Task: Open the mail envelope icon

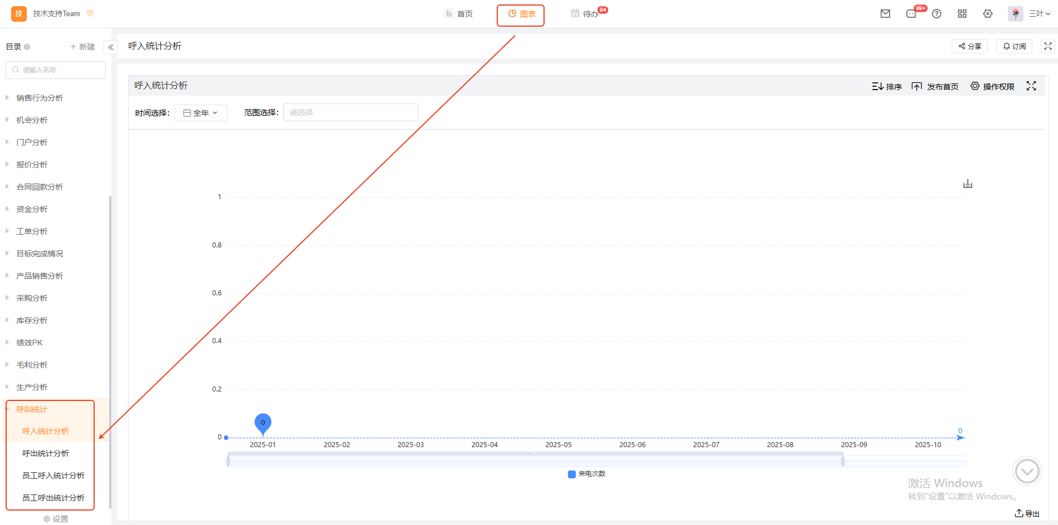Action: (x=885, y=14)
